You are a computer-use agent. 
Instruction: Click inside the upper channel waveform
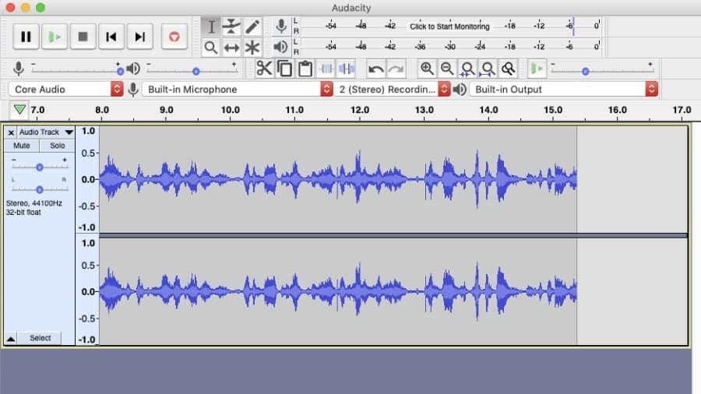tap(338, 179)
